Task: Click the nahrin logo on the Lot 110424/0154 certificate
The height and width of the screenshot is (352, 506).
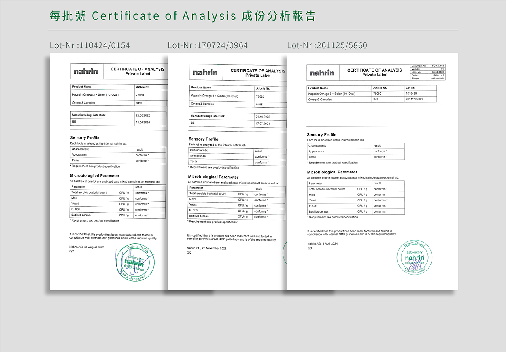Action: coord(85,72)
